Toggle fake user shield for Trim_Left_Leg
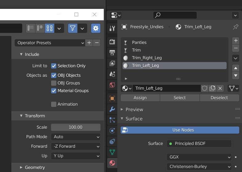242x172 pixels. click(x=204, y=88)
